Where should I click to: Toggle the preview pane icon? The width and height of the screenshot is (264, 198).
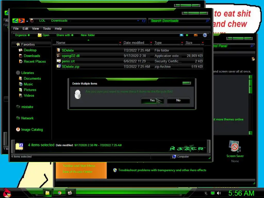[x=196, y=35]
